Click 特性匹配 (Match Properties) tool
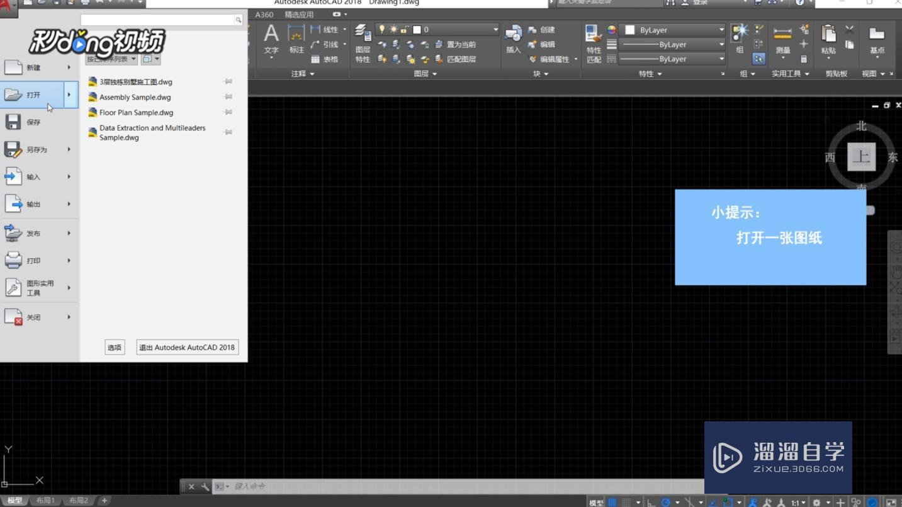The image size is (902, 507). [594, 44]
